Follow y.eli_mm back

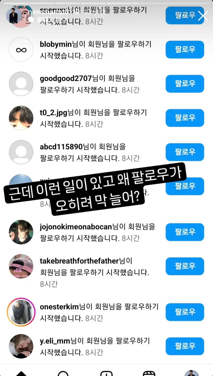[x=185, y=346]
